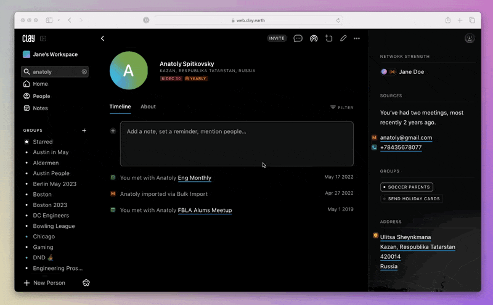The width and height of the screenshot is (493, 305).
Task: Open the Eng Monthly meeting link
Action: click(x=194, y=178)
